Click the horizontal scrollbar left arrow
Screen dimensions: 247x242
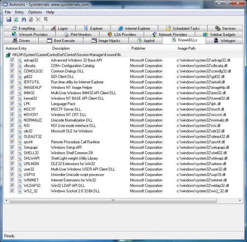click(6, 200)
